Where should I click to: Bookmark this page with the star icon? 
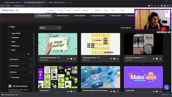click(158, 6)
